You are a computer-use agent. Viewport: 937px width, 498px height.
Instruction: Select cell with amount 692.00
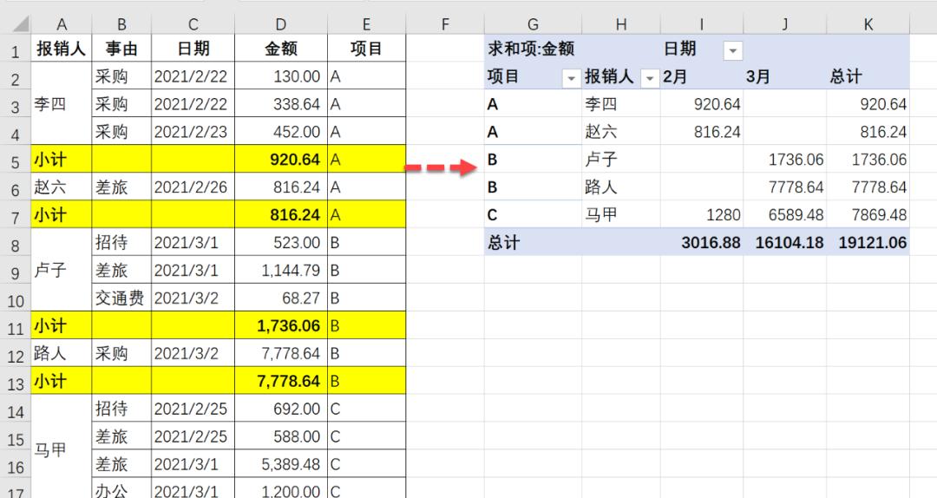[x=281, y=409]
